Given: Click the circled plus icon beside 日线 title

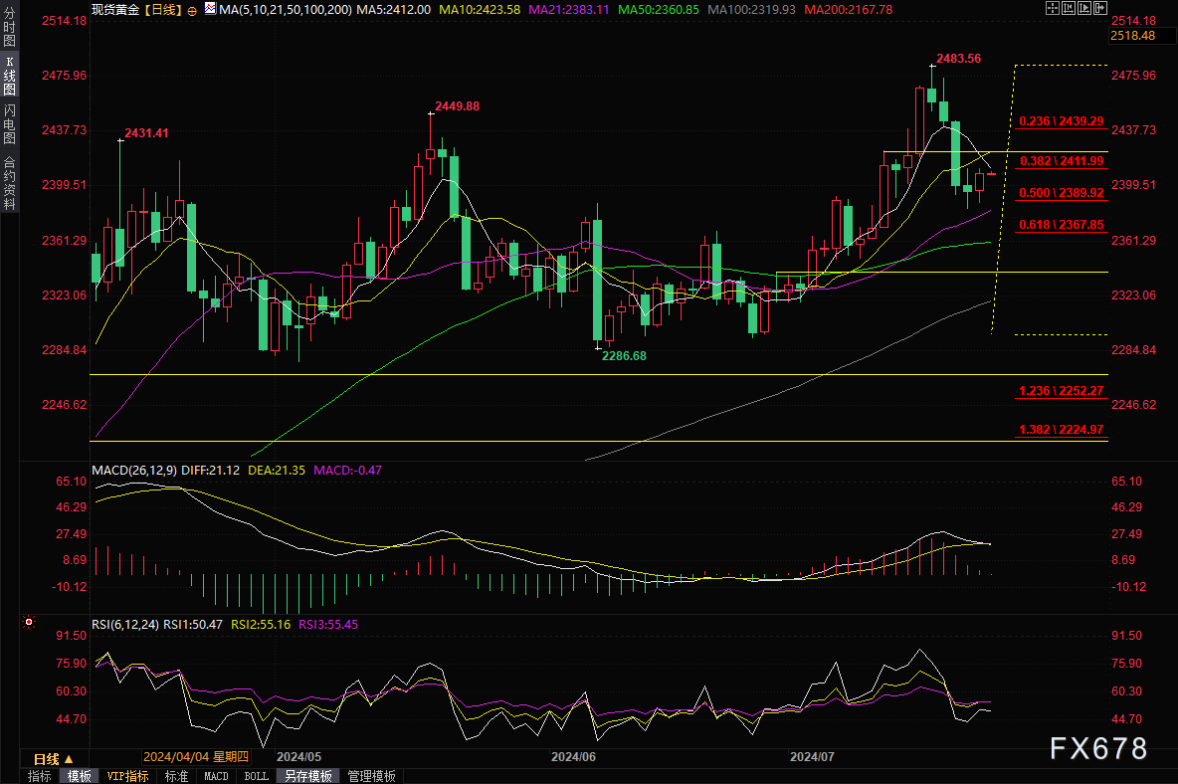Looking at the screenshot, I should pyautogui.click(x=192, y=10).
